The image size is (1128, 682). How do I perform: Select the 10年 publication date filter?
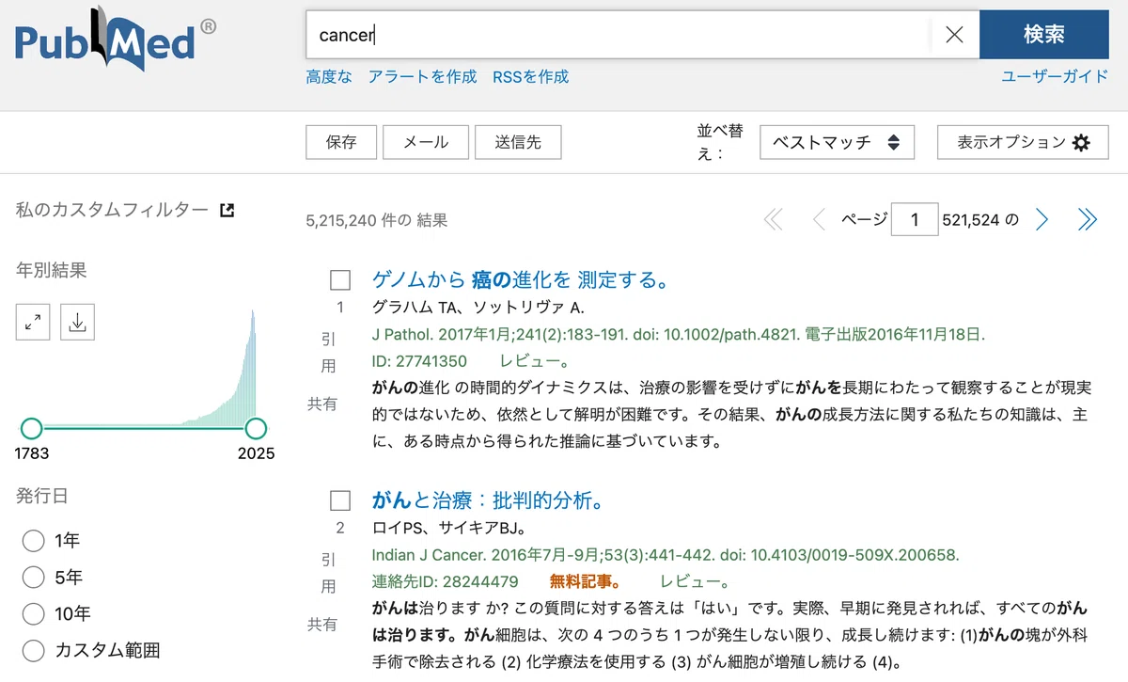pyautogui.click(x=33, y=614)
